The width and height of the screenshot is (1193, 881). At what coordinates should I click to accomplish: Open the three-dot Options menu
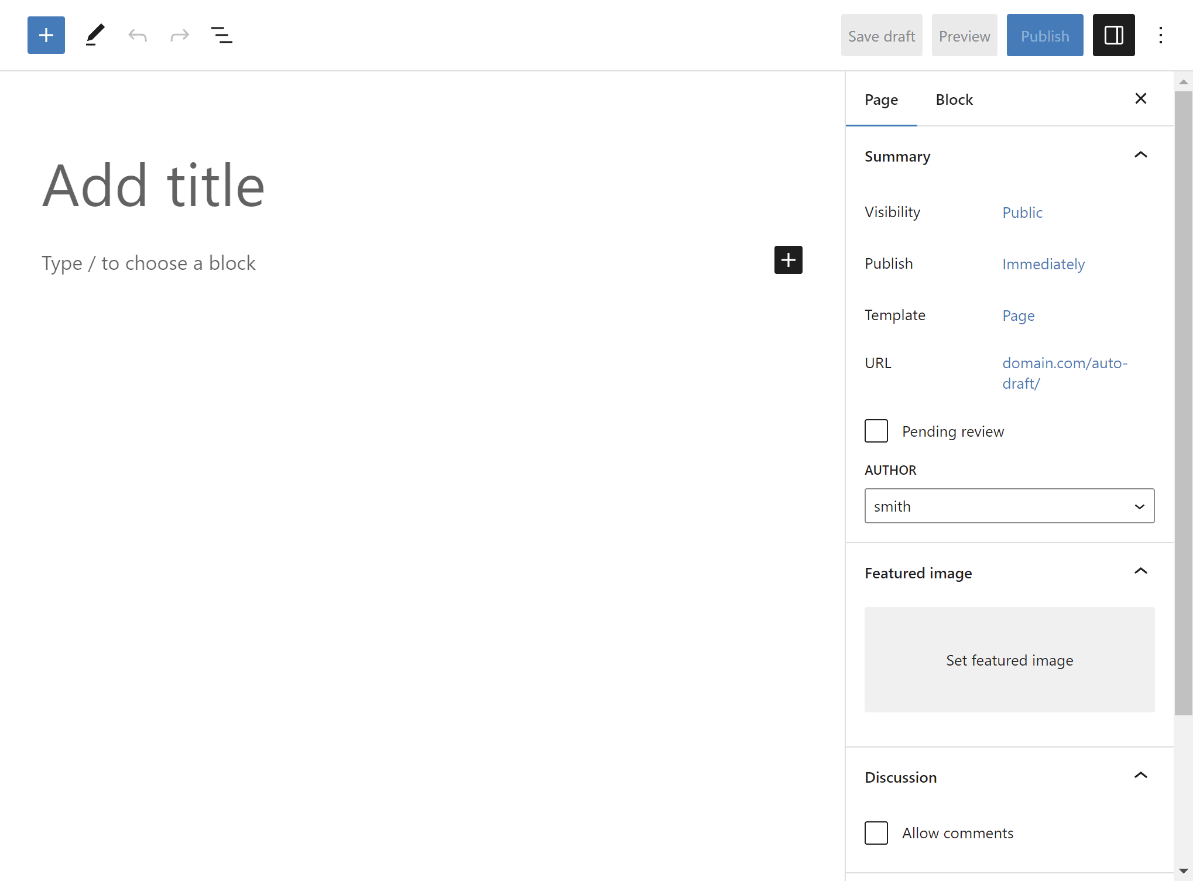(1160, 35)
